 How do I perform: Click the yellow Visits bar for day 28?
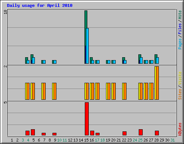(x=155, y=83)
